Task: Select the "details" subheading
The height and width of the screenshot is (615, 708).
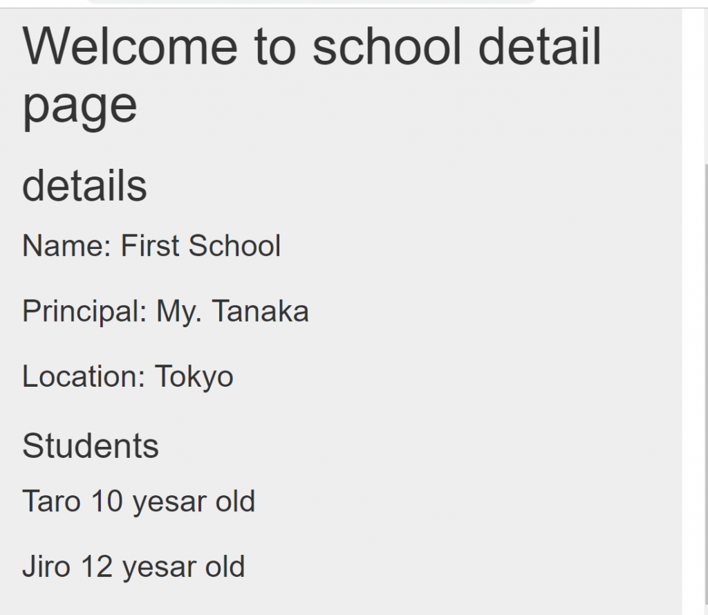Action: click(84, 185)
